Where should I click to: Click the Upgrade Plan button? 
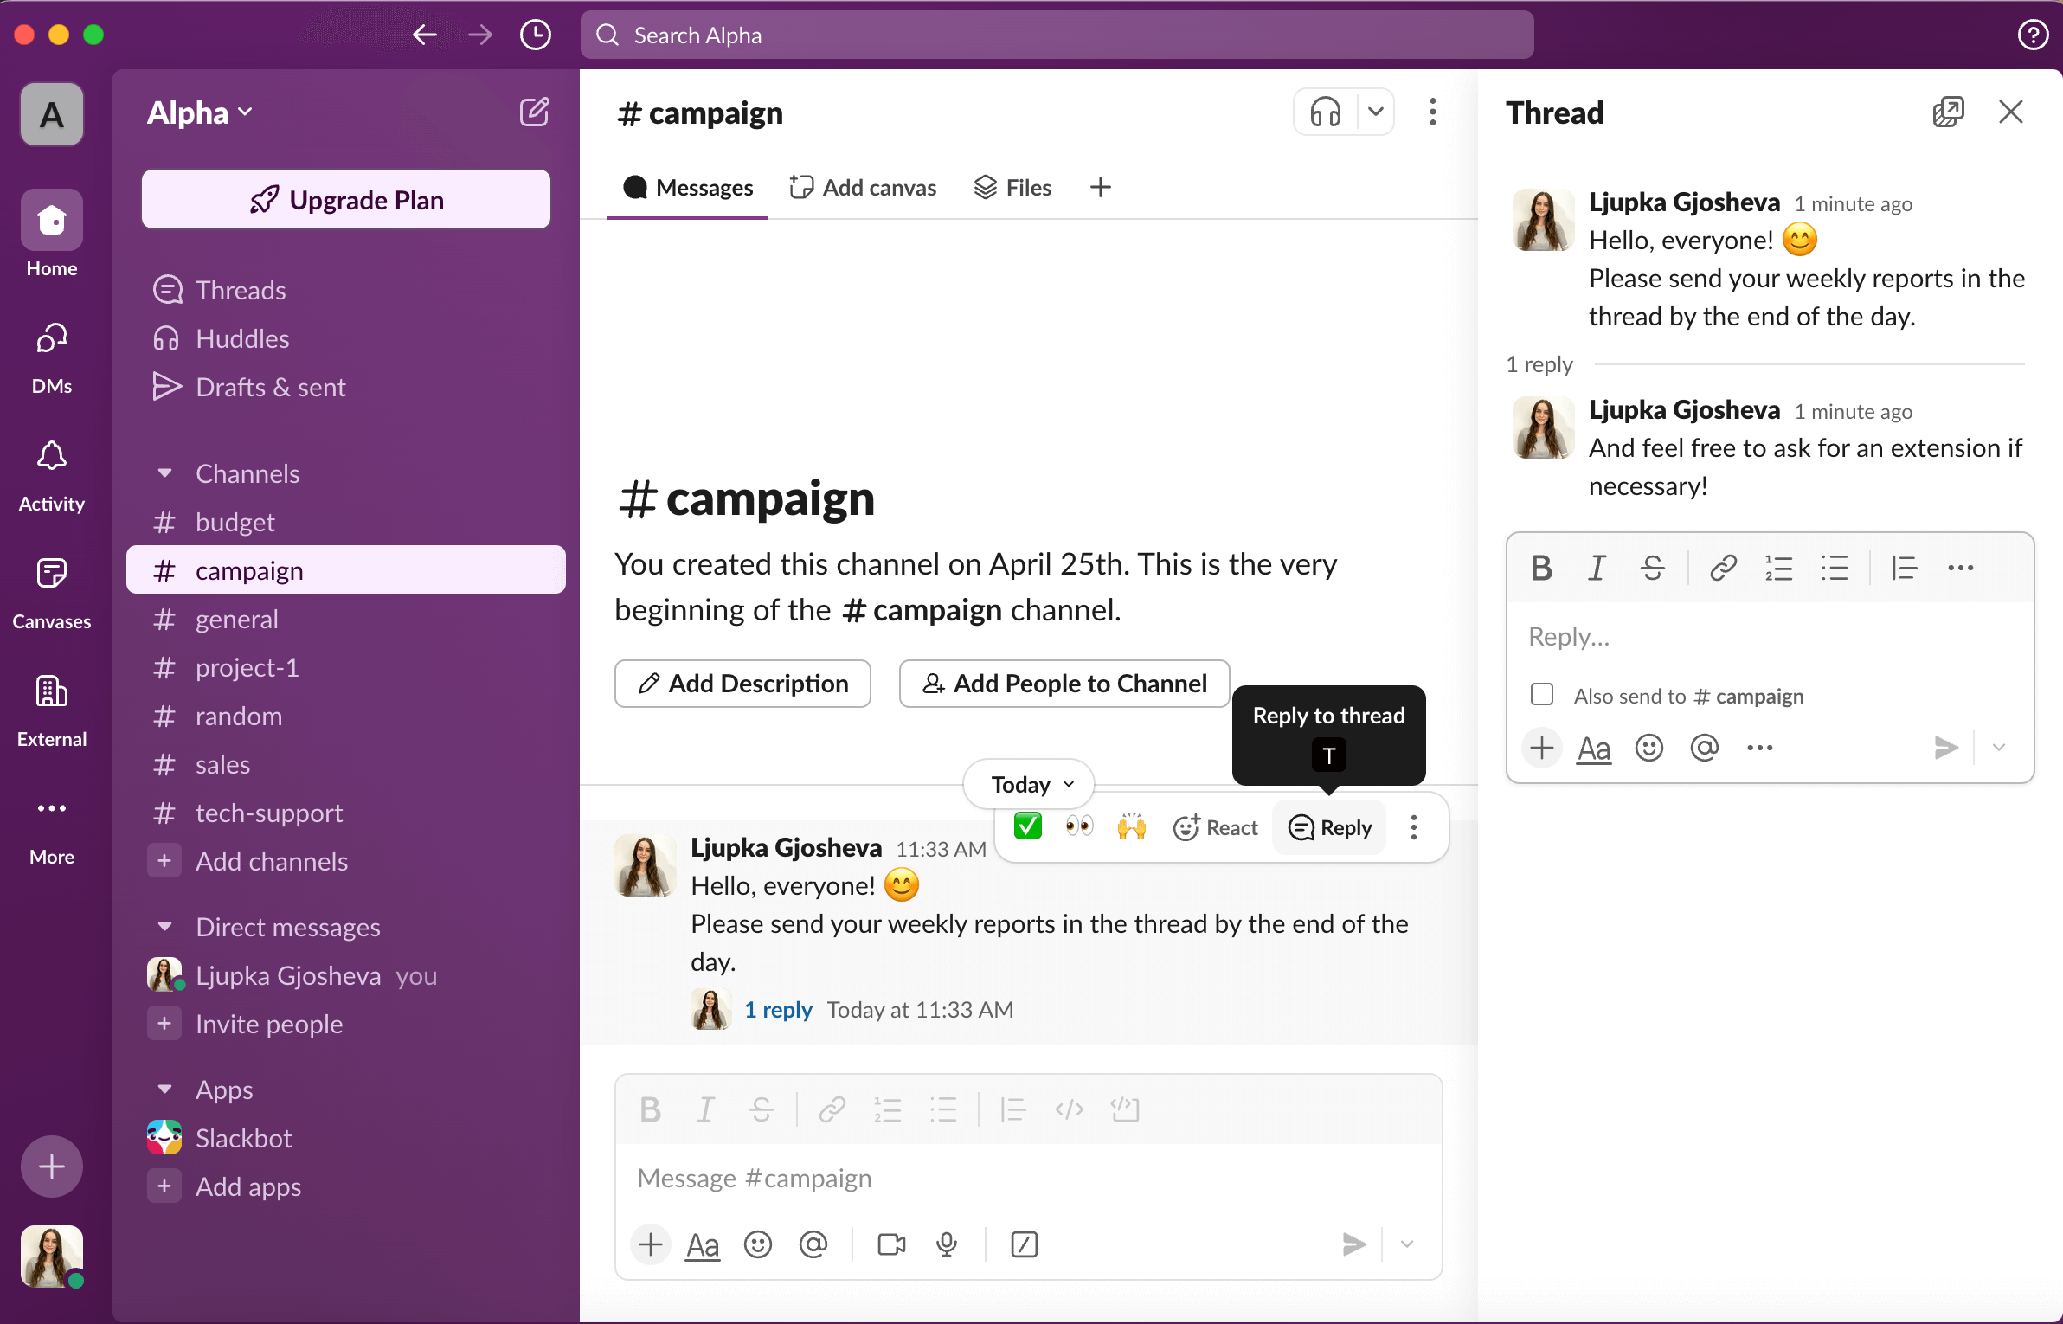pos(346,199)
